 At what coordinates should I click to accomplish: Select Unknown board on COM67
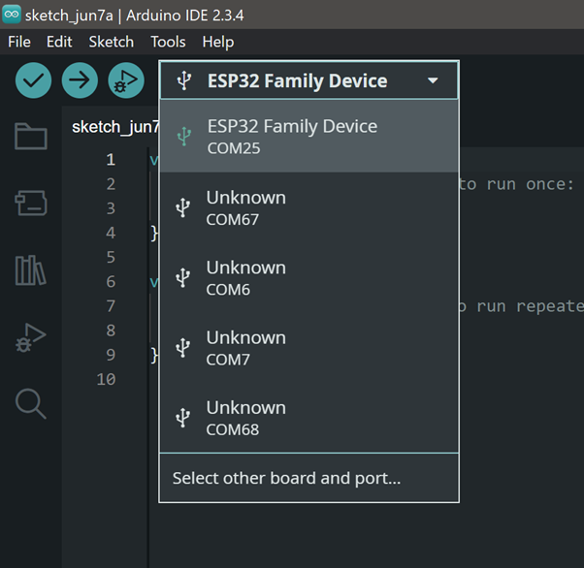pos(309,208)
